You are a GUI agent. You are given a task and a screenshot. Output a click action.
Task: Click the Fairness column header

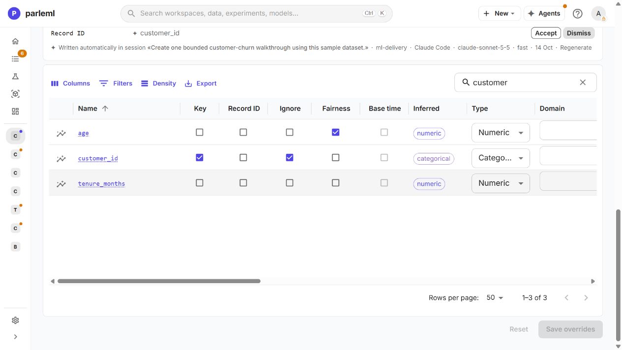pos(336,109)
